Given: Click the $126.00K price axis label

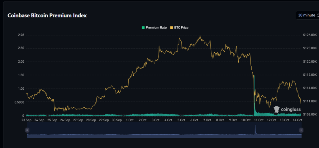Looking at the screenshot, I should click(x=310, y=35).
